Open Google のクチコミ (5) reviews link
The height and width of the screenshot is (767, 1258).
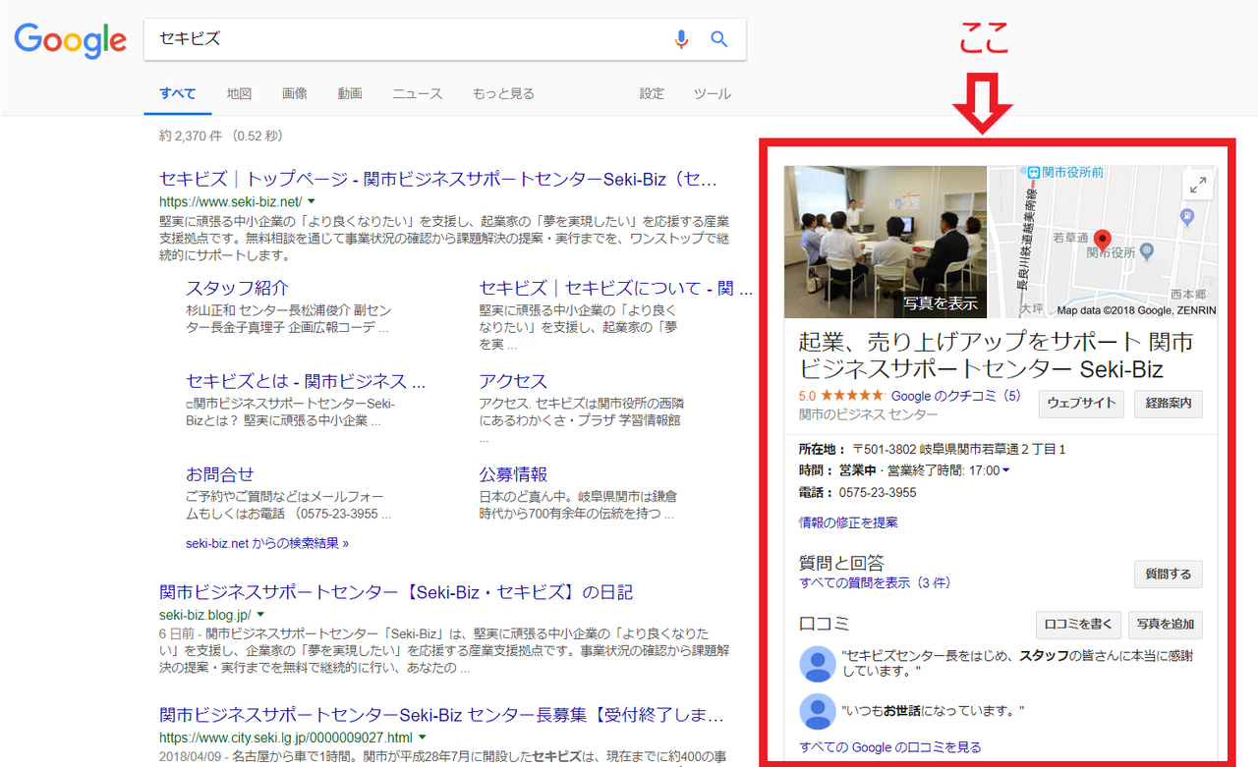[x=955, y=397]
